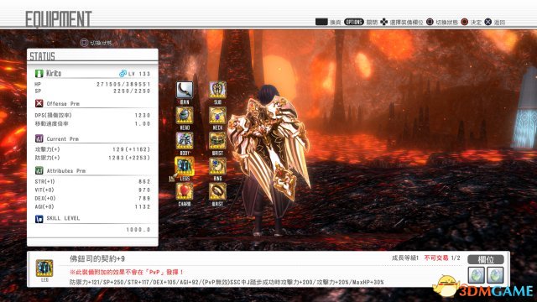This screenshot has height=302, width=537.
Task: Click the EQUIPMENT screen title
Action: [x=59, y=18]
